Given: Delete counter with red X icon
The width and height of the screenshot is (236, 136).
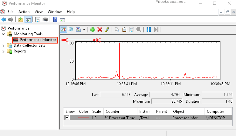Looking at the screenshot, I should [x=100, y=30].
